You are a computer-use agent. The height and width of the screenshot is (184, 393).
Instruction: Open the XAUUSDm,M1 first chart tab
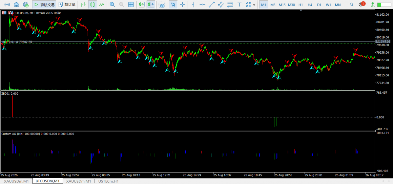tap(16, 181)
